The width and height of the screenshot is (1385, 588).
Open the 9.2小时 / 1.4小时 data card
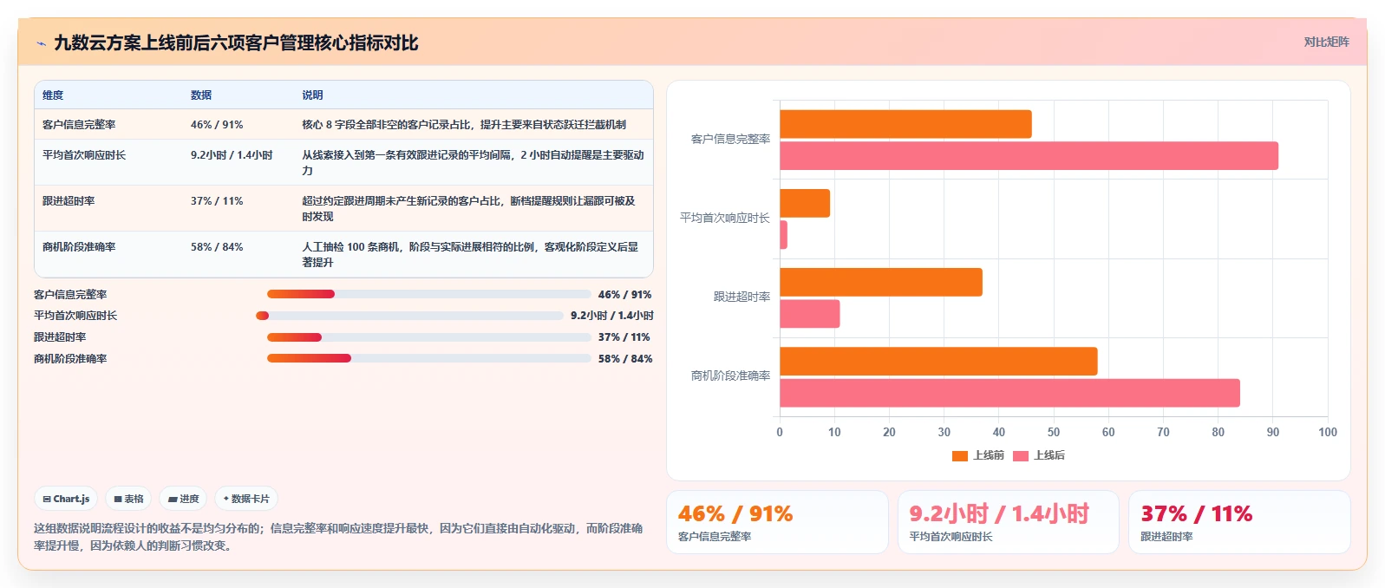(1008, 522)
